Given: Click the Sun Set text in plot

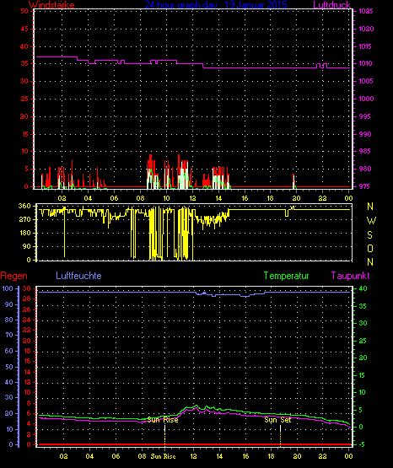Looking at the screenshot, I should pyautogui.click(x=277, y=420).
